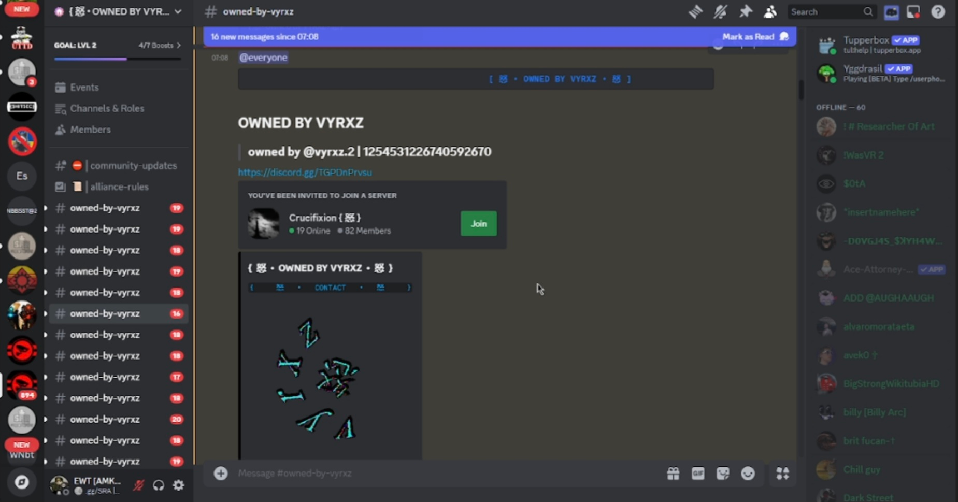Open the Apps launcher icon

coord(782,474)
